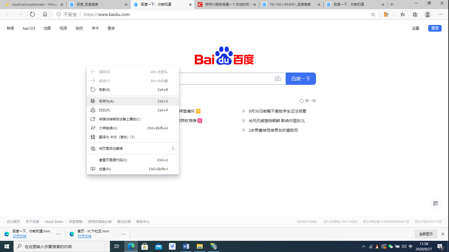Open Word from the taskbar
Screen dimensions: 449x252
pyautogui.click(x=186, y=246)
